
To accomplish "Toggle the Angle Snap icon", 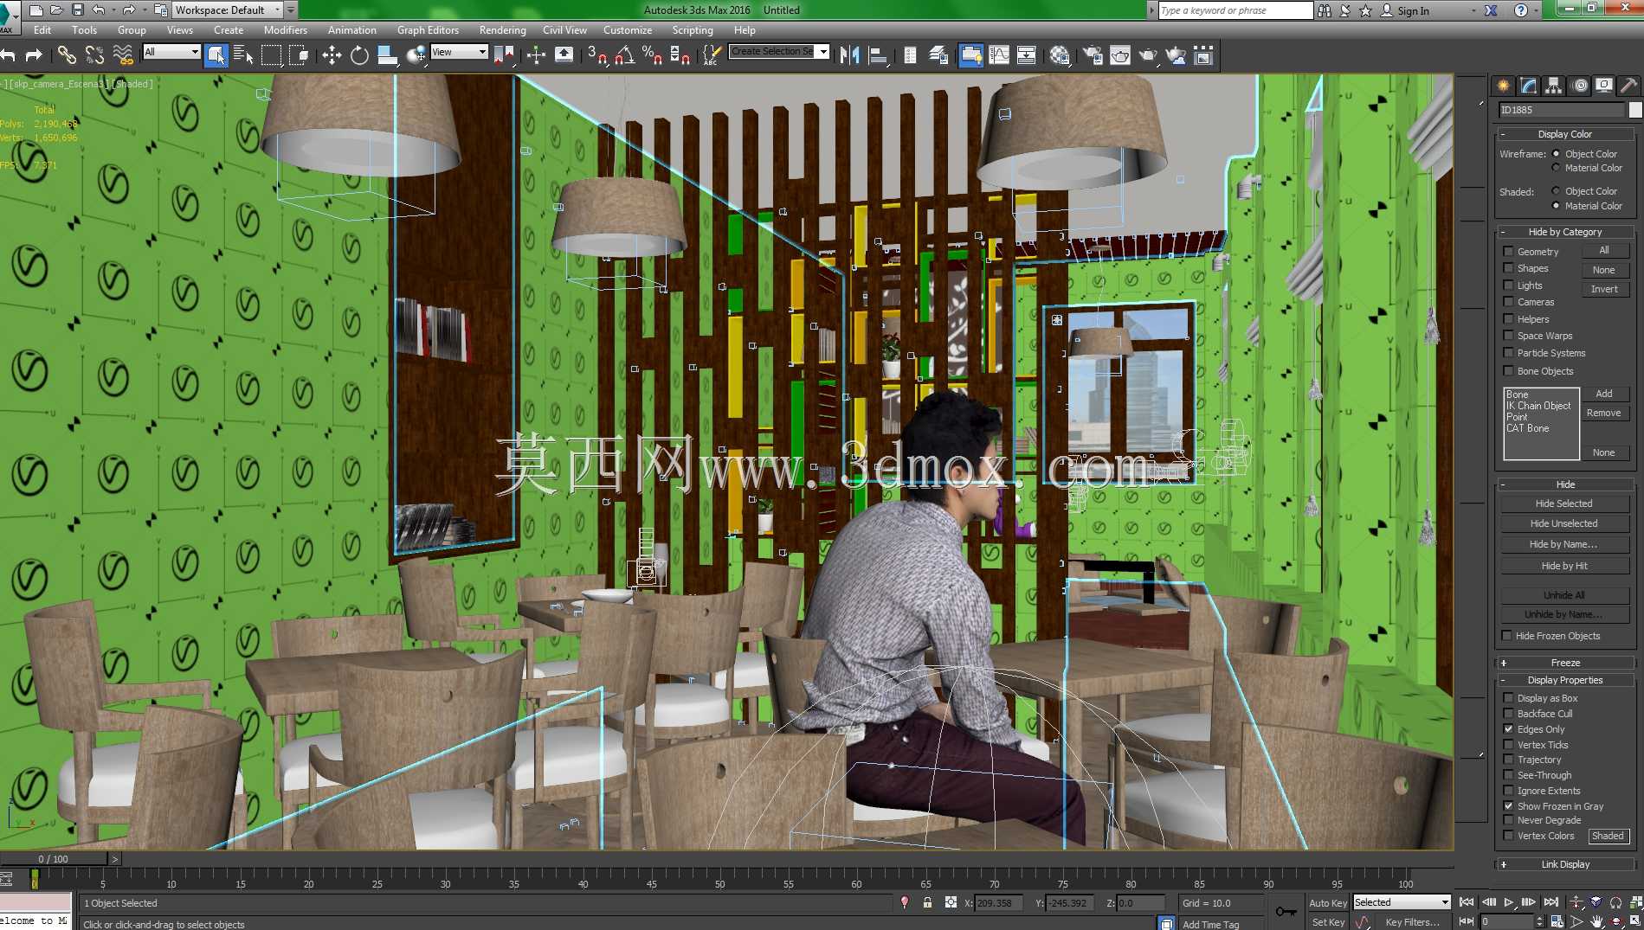I will 625,55.
